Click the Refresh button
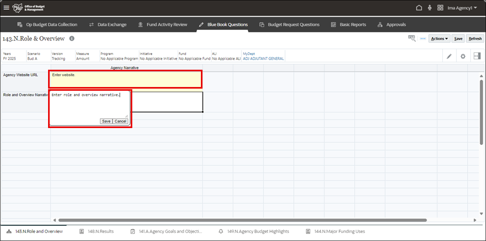Screen dimensions: 486x241 pos(475,39)
